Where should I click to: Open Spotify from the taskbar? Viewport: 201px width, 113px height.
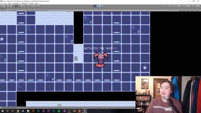[x=59, y=111]
